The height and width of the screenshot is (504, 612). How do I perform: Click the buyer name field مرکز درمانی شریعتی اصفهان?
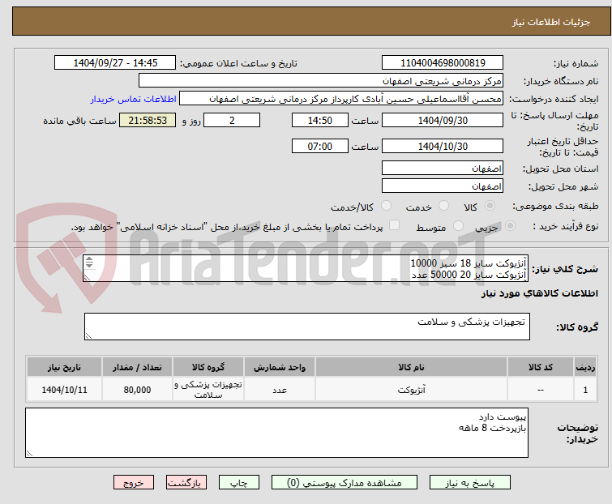click(x=321, y=81)
